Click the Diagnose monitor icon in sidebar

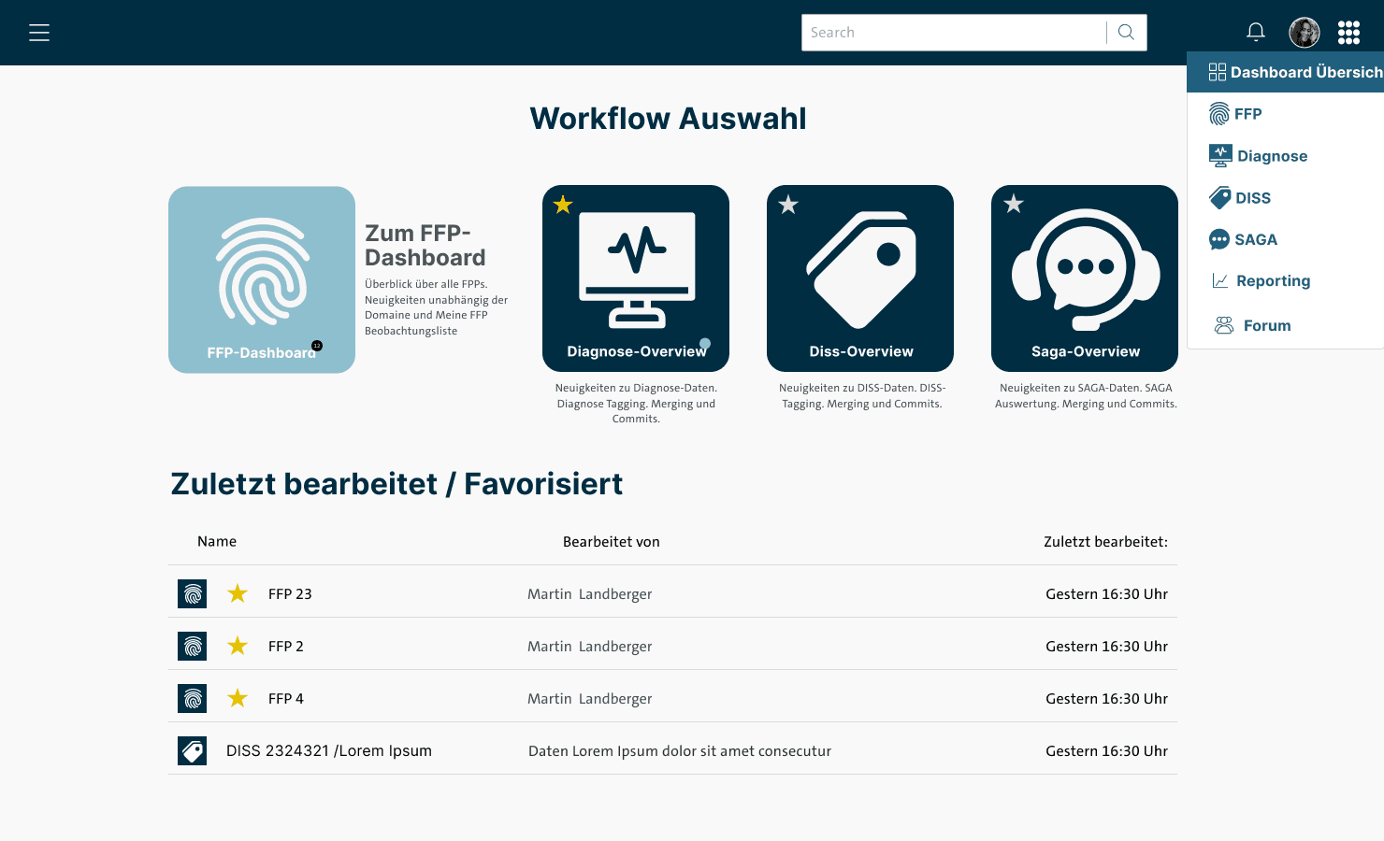(1220, 155)
